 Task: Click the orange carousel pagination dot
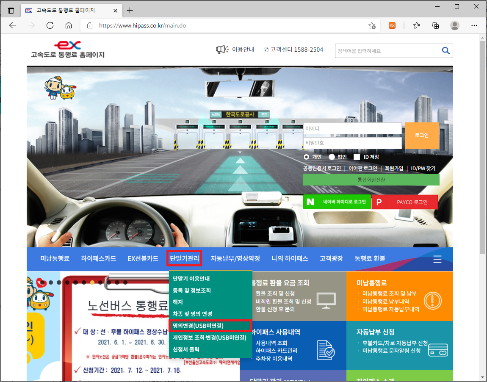[x=92, y=282]
